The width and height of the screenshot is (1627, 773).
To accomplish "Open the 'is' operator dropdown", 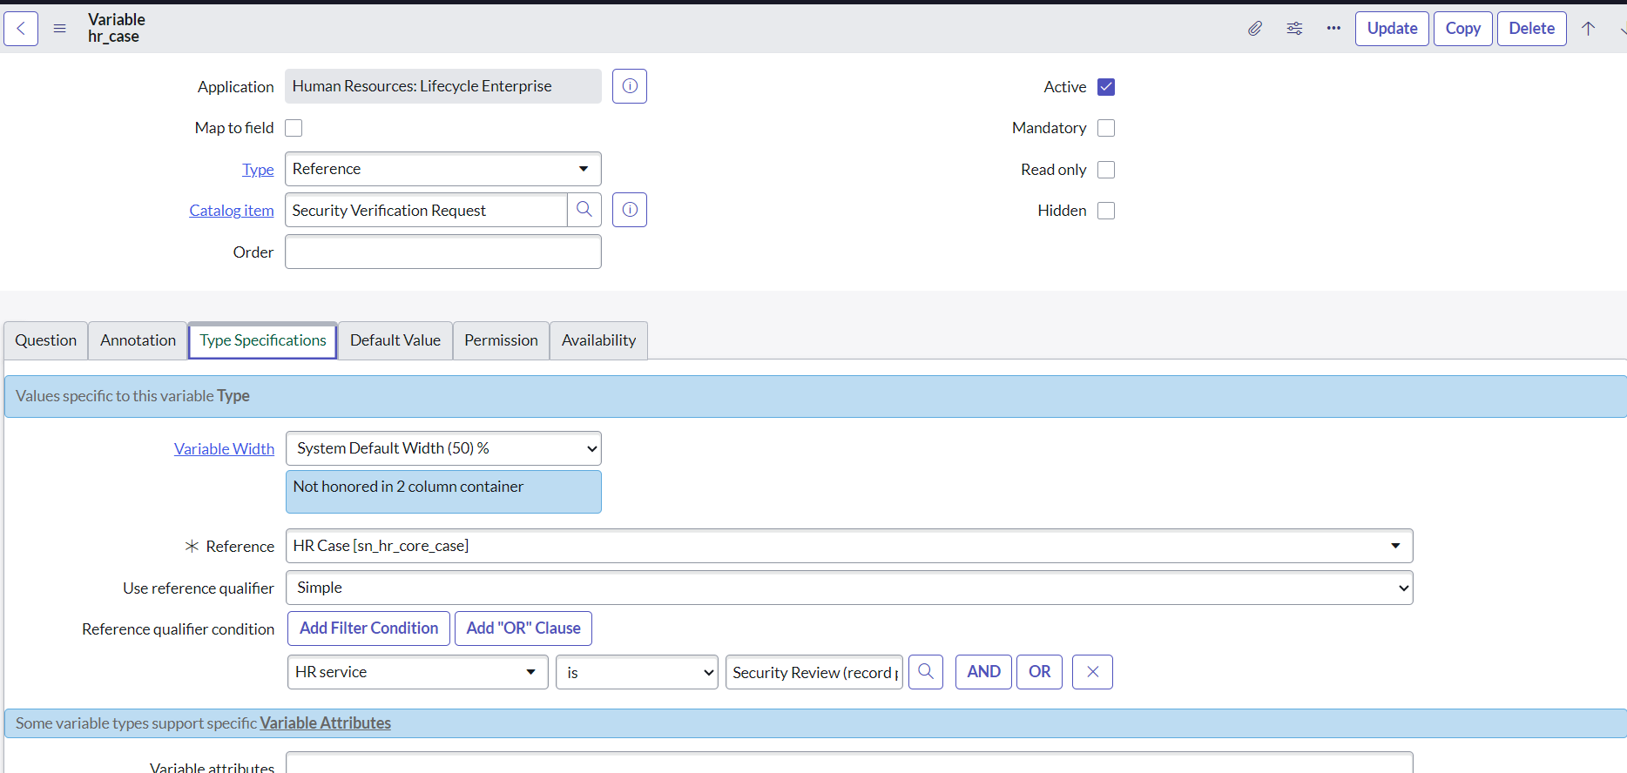I will click(x=638, y=672).
